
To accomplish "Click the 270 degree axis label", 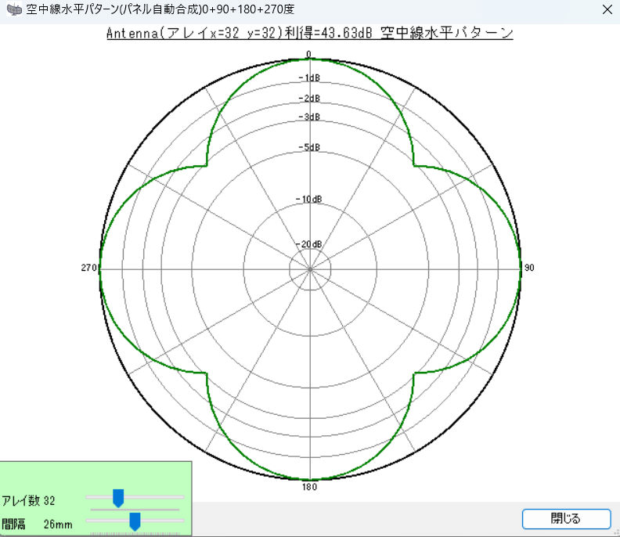I will 88,268.
